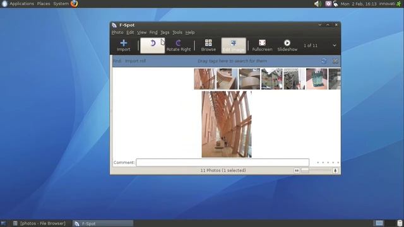Click the main displayed photo
Viewport: 404px width, 227px height.
click(227, 124)
